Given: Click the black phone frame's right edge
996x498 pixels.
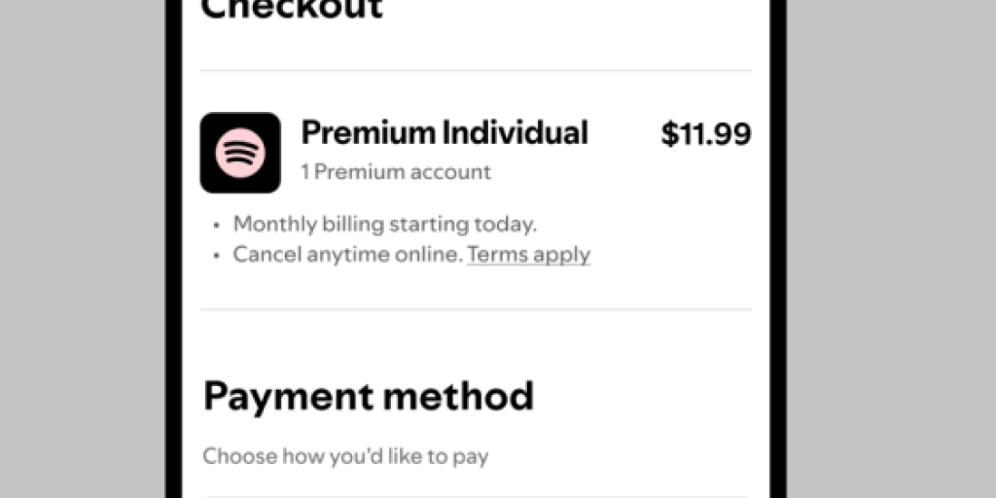Looking at the screenshot, I should point(778,249).
